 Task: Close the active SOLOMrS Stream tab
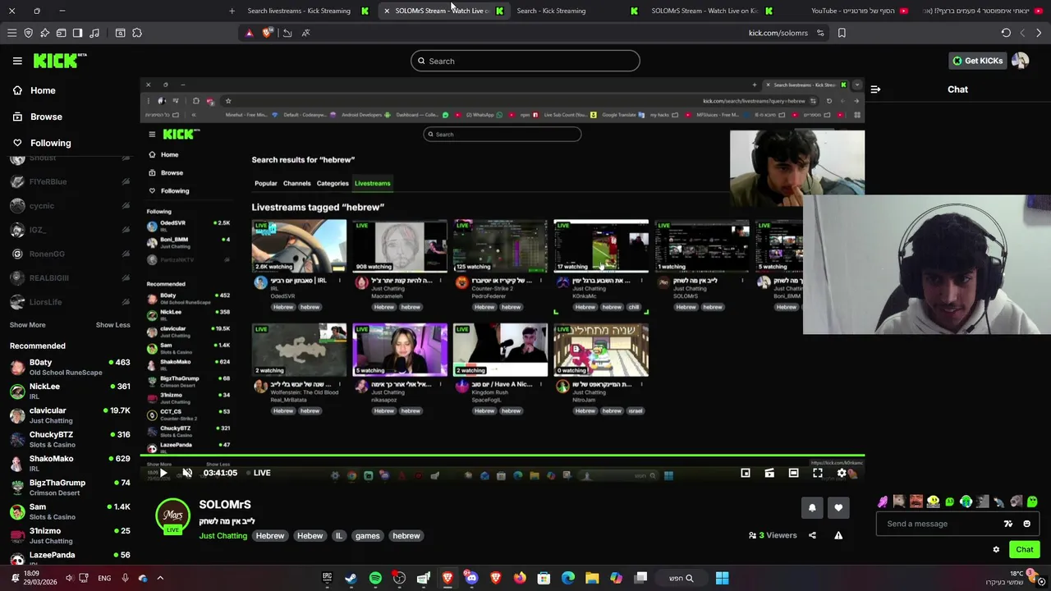387,11
